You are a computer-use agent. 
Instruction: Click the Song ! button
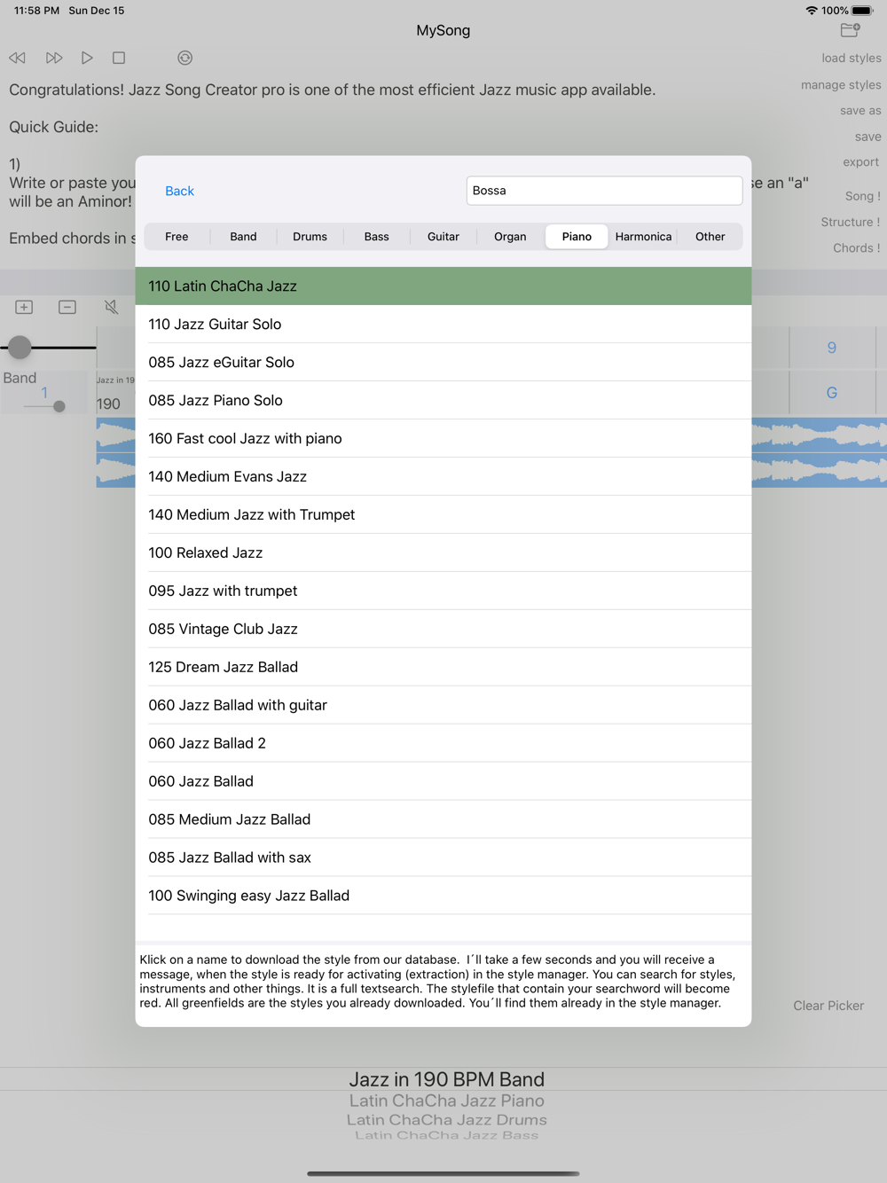(x=862, y=196)
